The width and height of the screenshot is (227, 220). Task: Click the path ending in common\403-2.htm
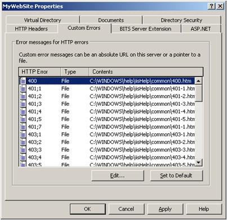click(x=143, y=142)
